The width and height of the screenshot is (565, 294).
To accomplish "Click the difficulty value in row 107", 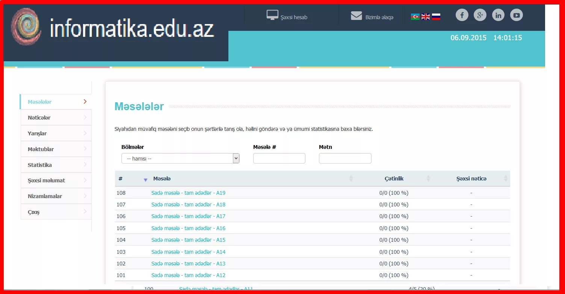I will pos(394,205).
